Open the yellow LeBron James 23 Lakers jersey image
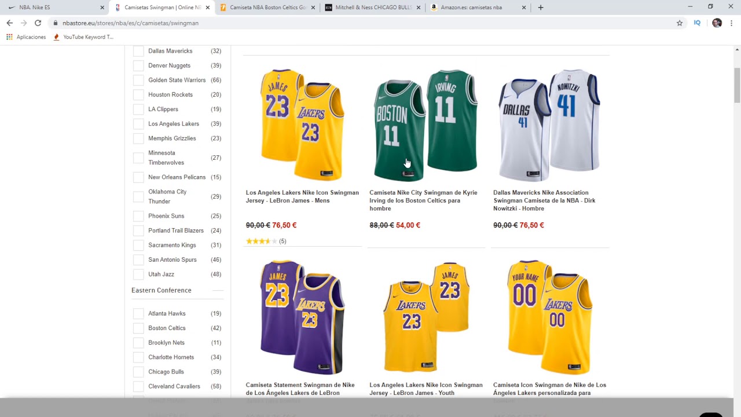 (302, 125)
